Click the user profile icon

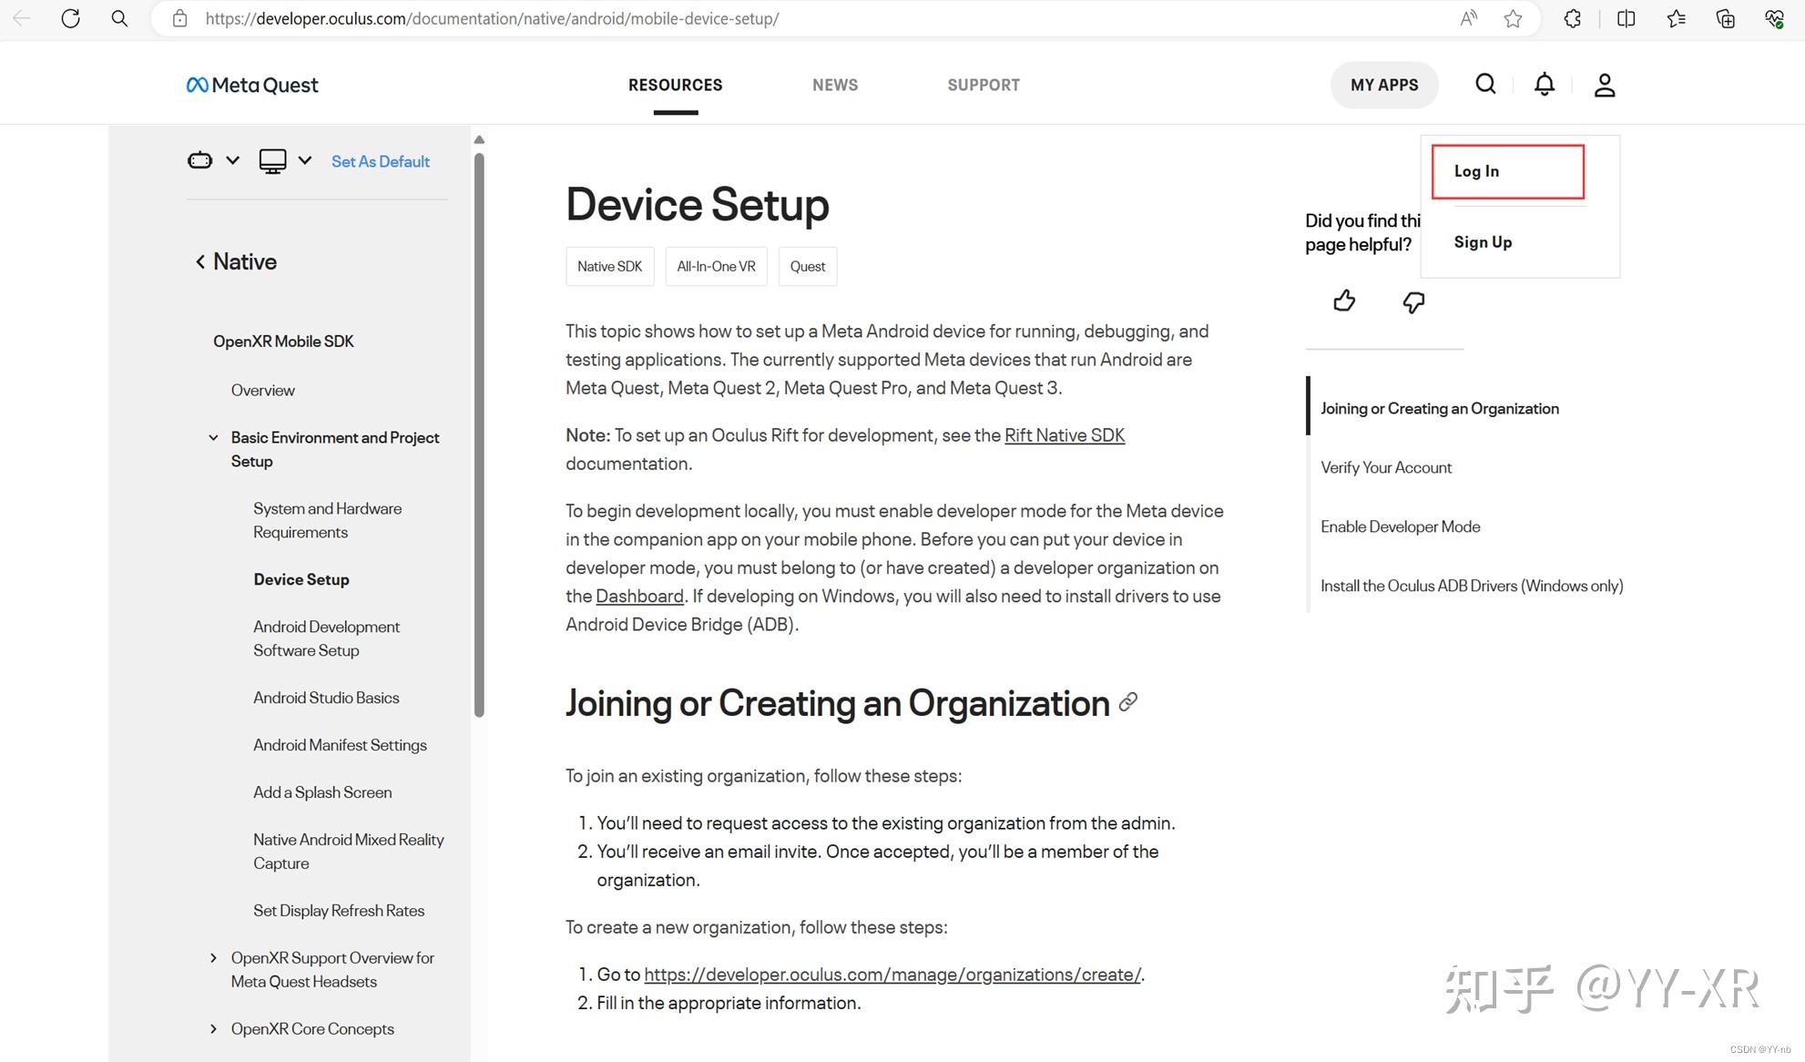click(x=1605, y=85)
